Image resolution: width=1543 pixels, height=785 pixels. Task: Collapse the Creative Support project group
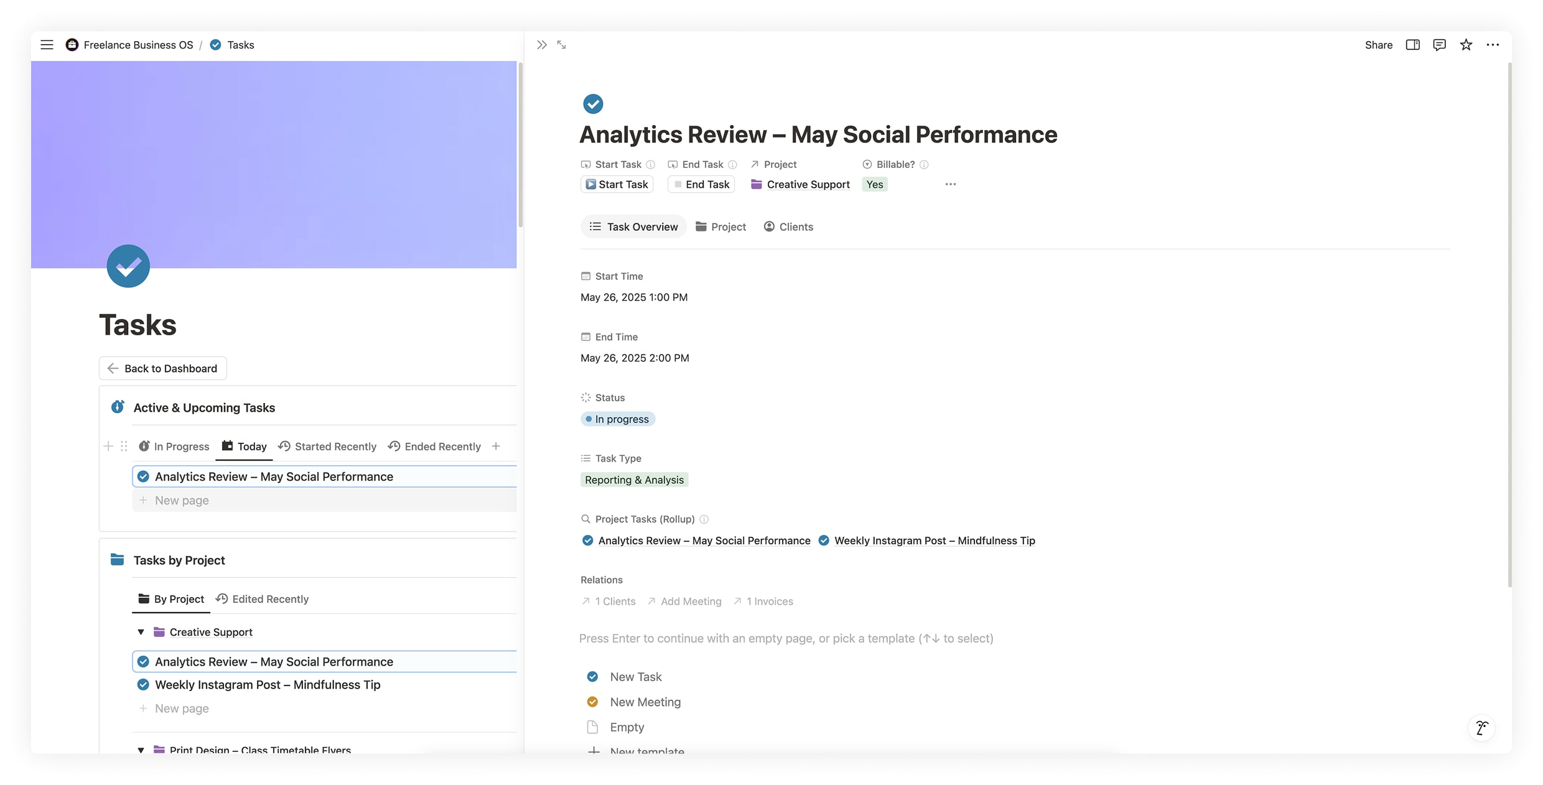pos(141,632)
